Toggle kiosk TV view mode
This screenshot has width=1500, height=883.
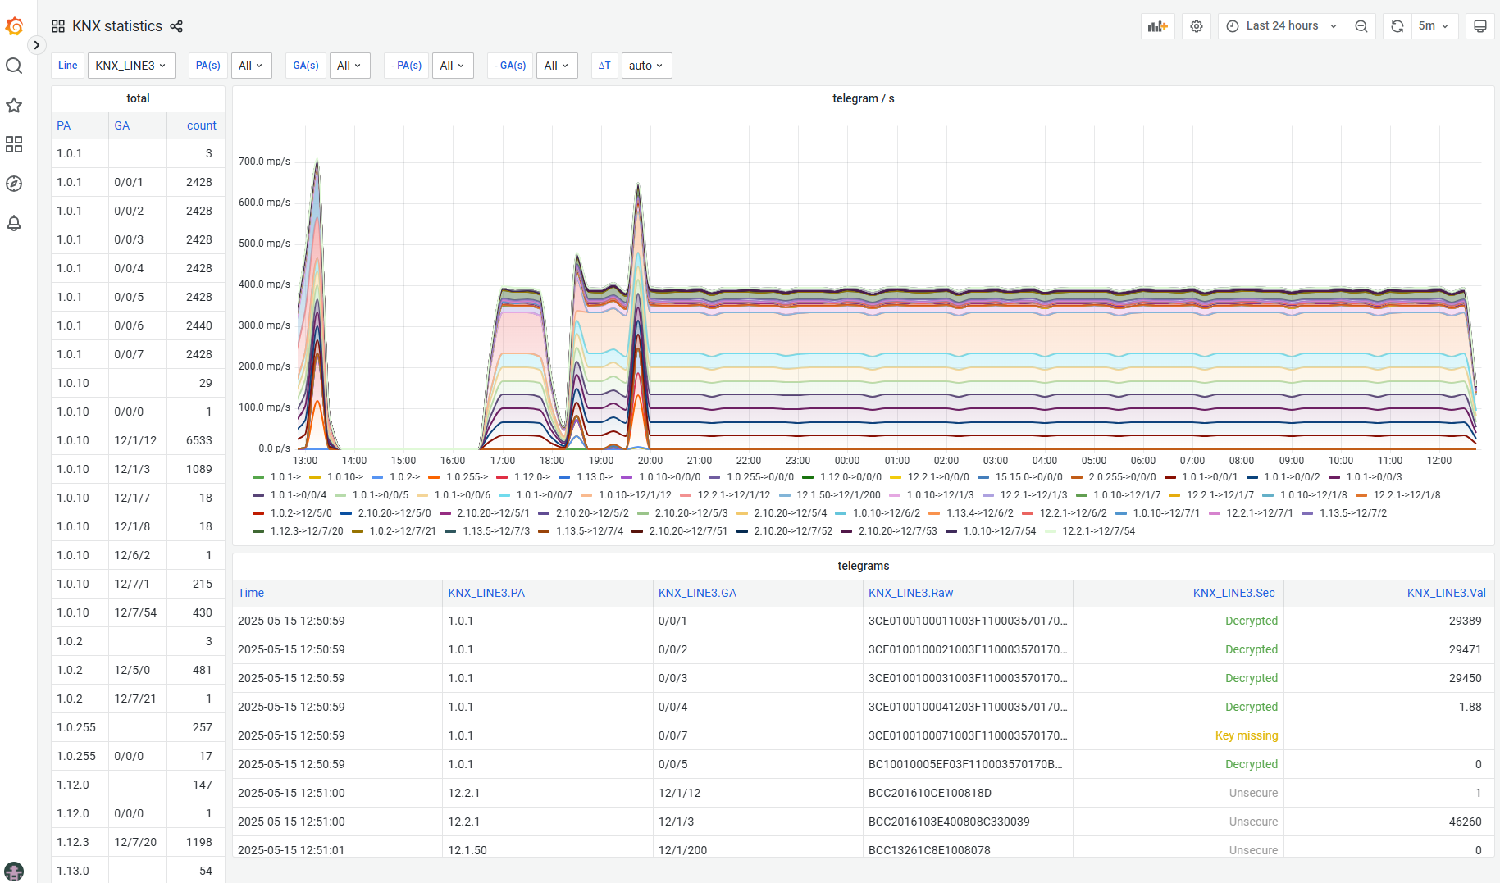pos(1480,26)
